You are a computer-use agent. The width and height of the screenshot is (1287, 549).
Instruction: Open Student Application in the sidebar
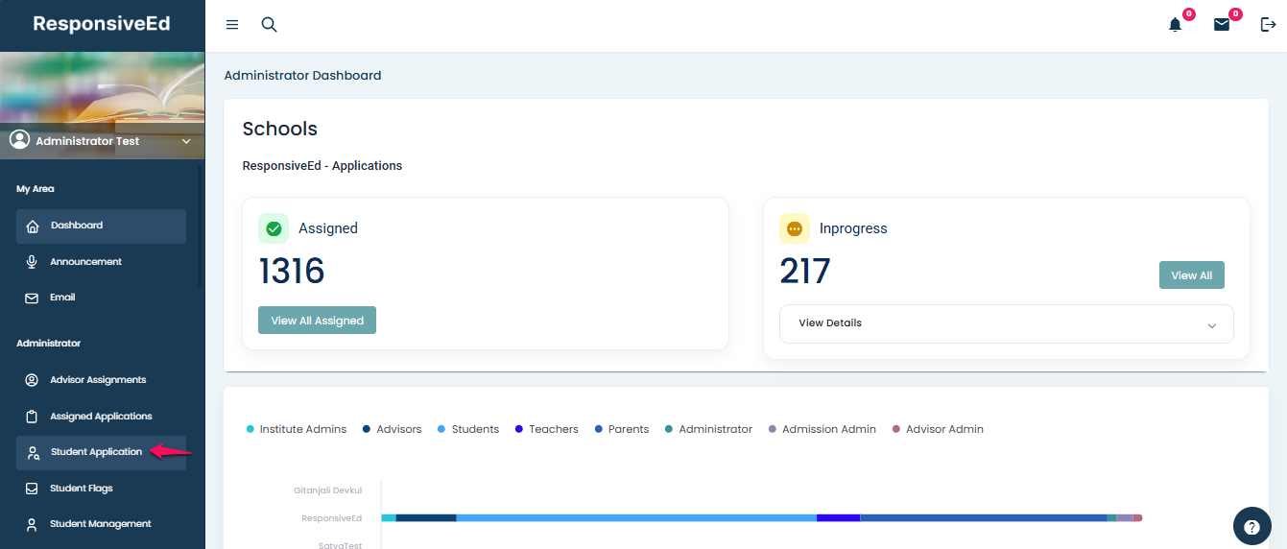[96, 452]
